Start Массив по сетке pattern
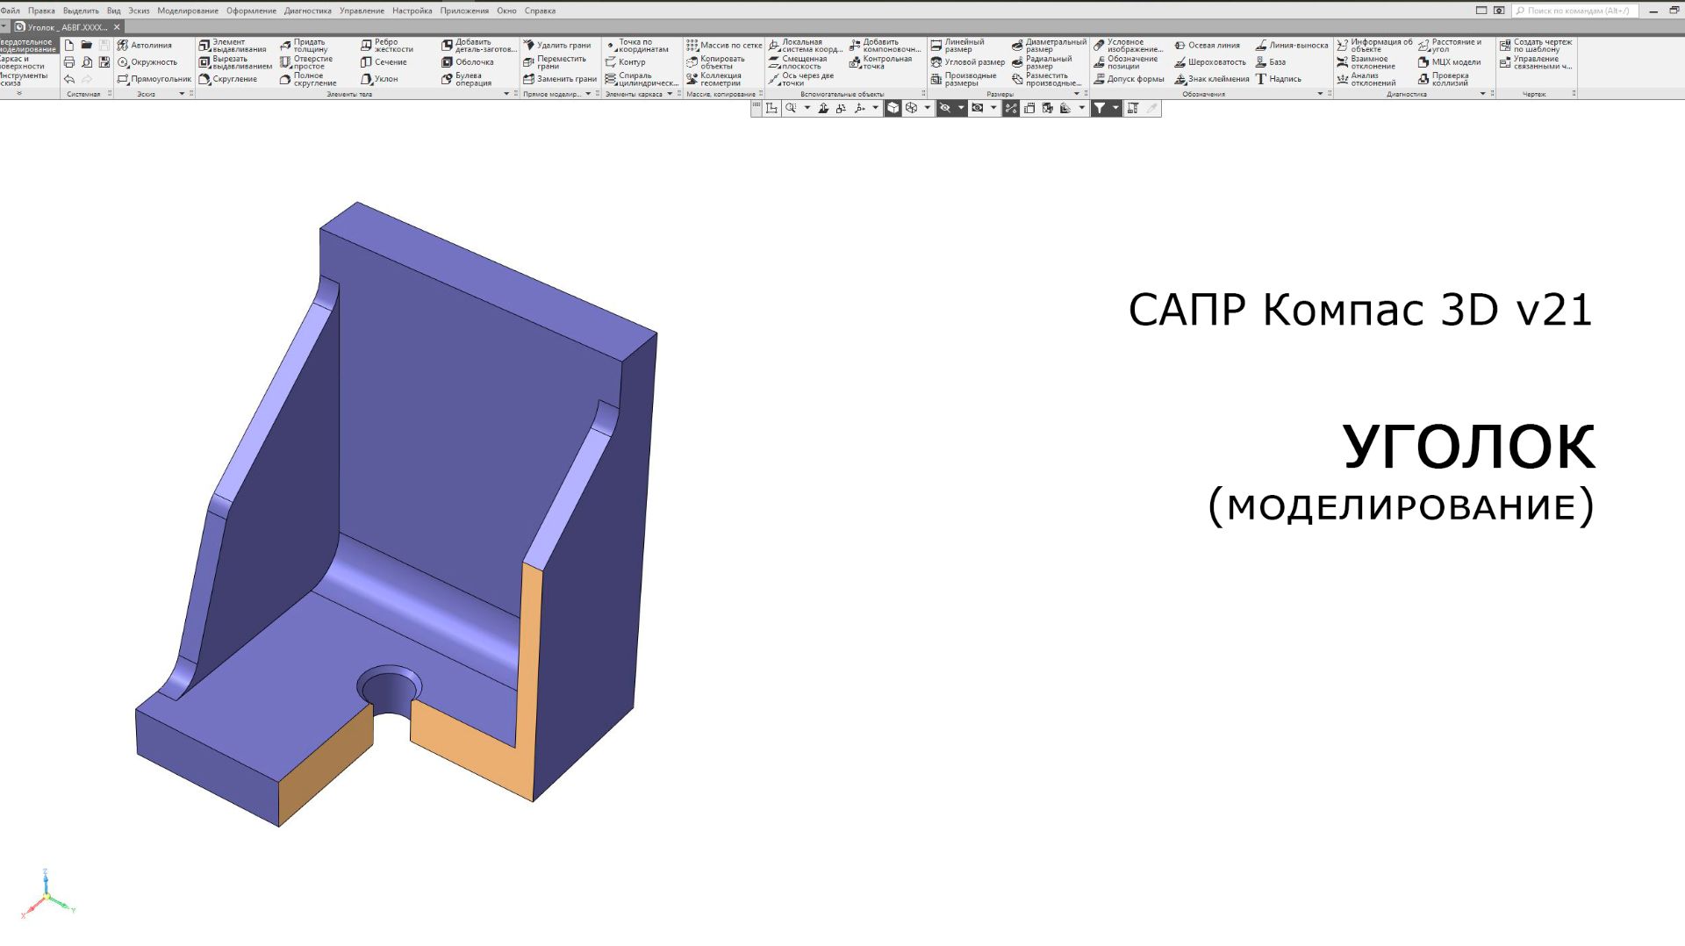Viewport: 1685px width, 946px height. pos(724,45)
